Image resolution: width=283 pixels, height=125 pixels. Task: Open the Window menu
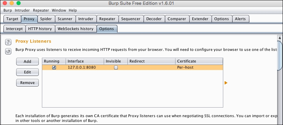(x=59, y=10)
